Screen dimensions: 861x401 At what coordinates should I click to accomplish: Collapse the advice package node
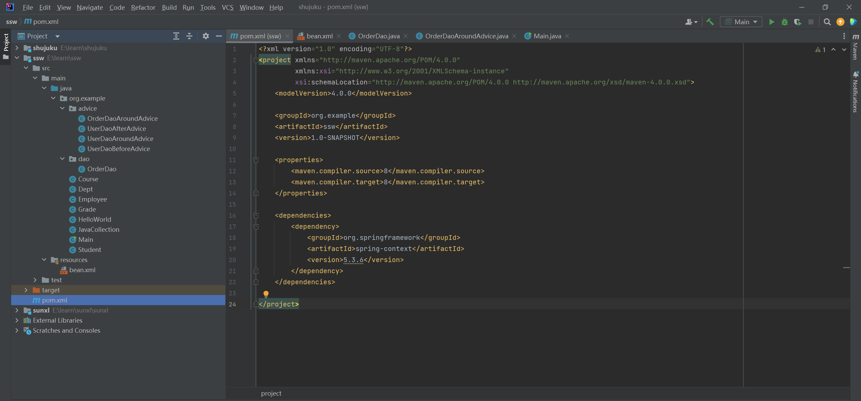[62, 108]
